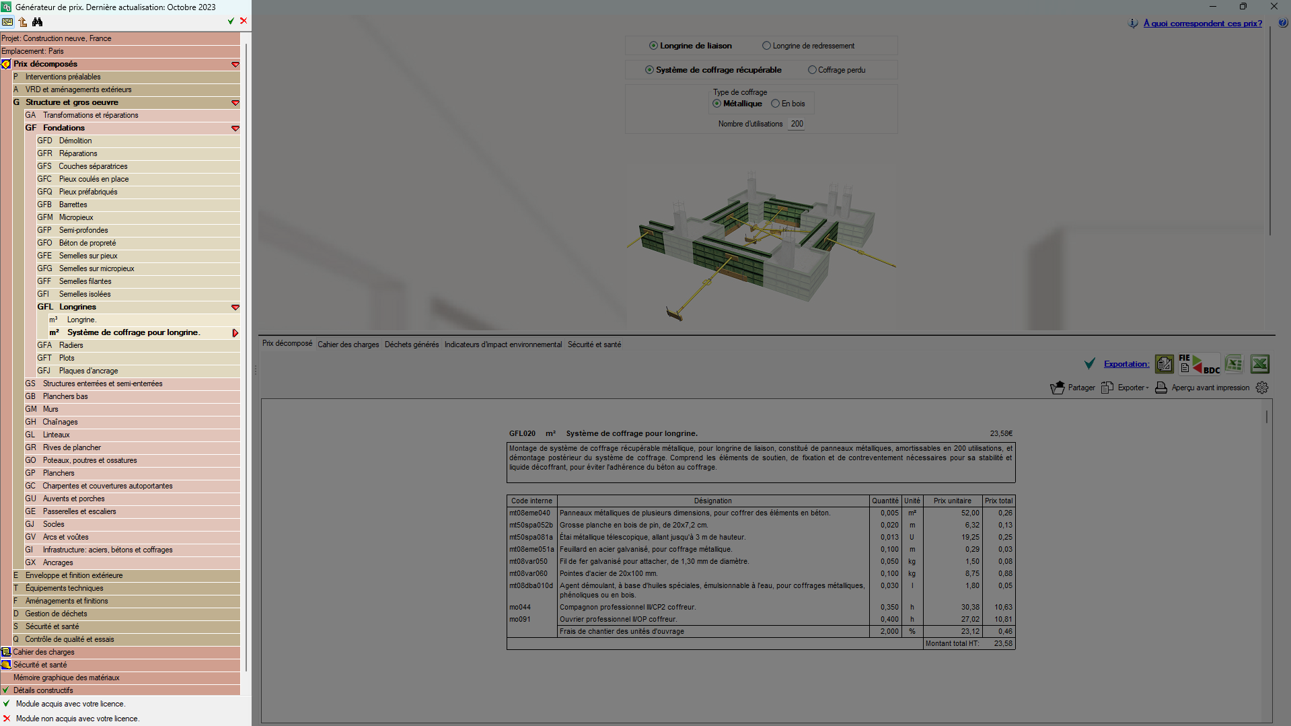Select Longrine de liaison option
This screenshot has height=726, width=1291.
pos(690,46)
